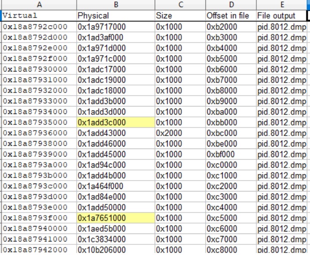Viewport: 310px width, 255px height.
Task: Select virtual address 0x18a87942000
Action: point(39,249)
